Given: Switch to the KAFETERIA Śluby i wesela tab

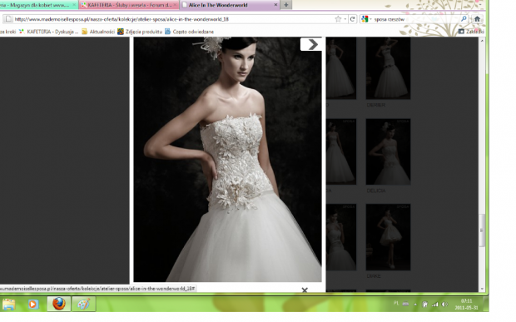Looking at the screenshot, I should [x=129, y=5].
